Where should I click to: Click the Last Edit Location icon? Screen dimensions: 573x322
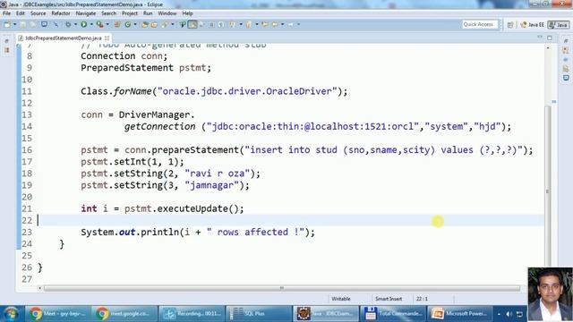(265, 24)
